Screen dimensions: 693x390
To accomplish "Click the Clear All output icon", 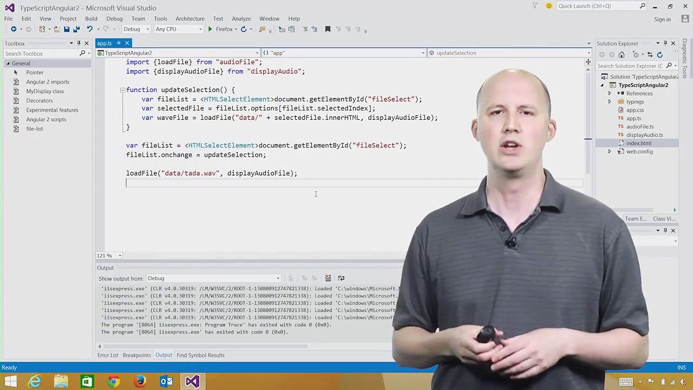I will coord(328,278).
